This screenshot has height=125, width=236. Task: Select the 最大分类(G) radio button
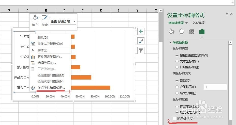click(177, 93)
